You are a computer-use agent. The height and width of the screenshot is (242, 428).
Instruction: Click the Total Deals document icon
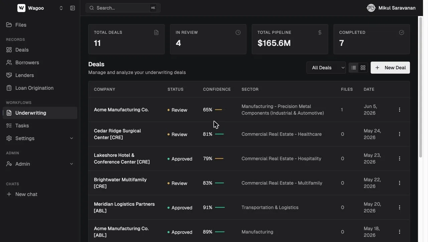point(156,32)
